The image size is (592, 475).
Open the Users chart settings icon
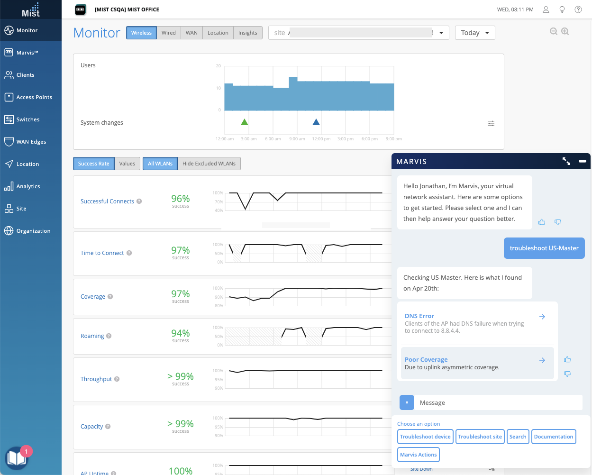[491, 123]
